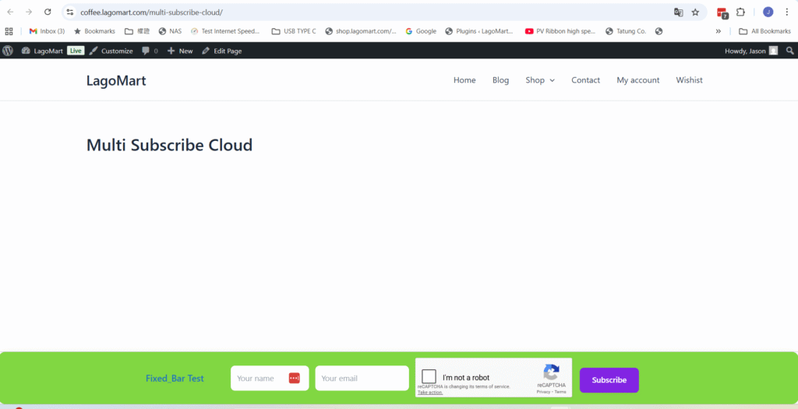The width and height of the screenshot is (798, 409).
Task: Open Customize in the WordPress admin bar
Action: click(x=111, y=51)
